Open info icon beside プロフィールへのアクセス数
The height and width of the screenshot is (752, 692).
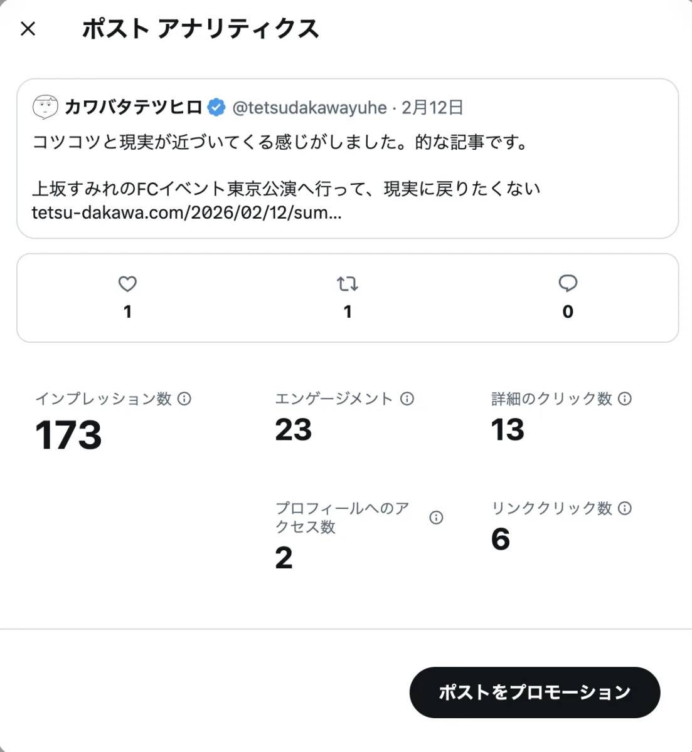pyautogui.click(x=436, y=518)
